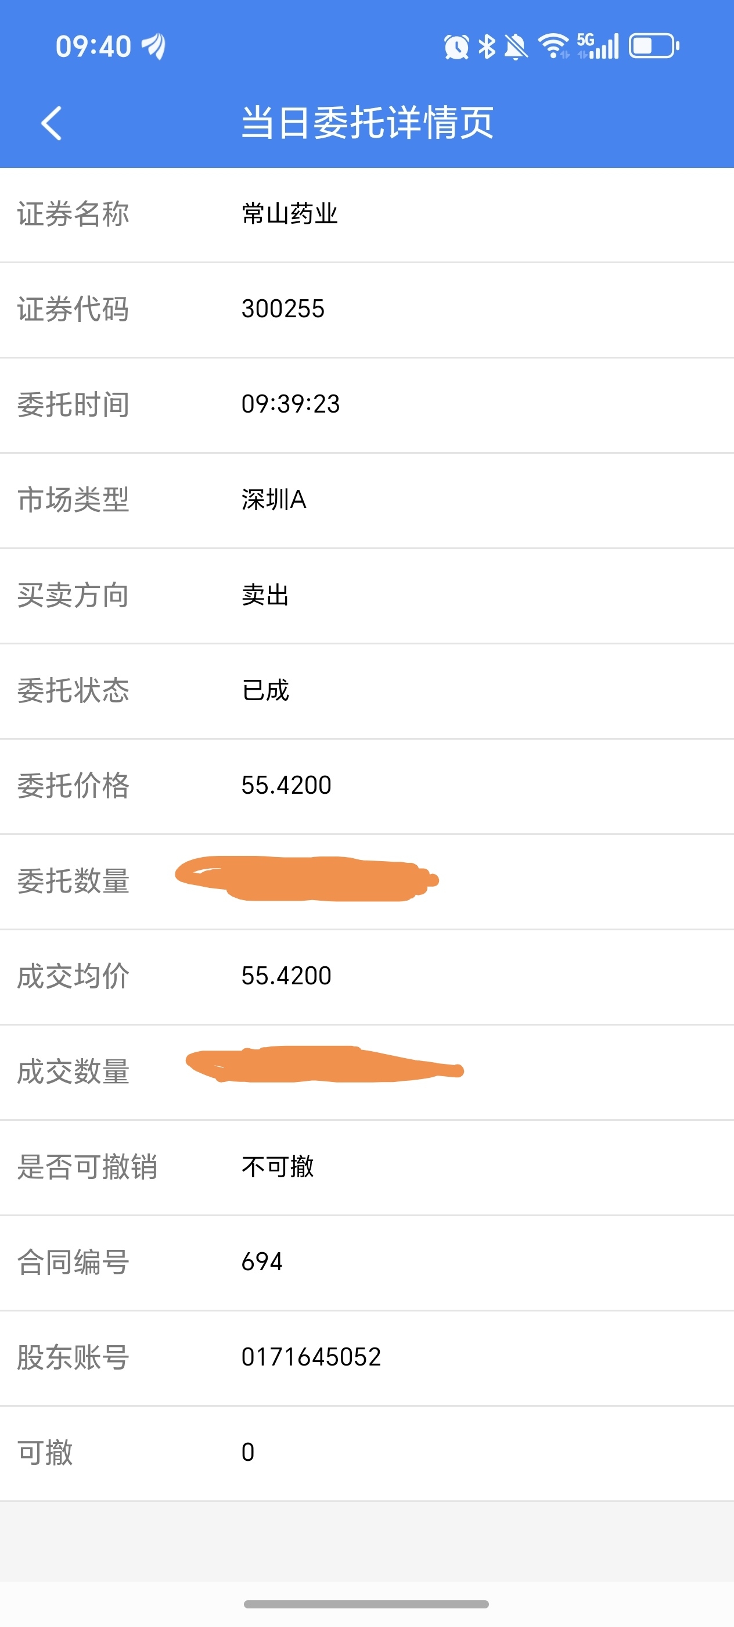Tap the muted bell notification icon
Image resolution: width=734 pixels, height=1627 pixels.
516,46
